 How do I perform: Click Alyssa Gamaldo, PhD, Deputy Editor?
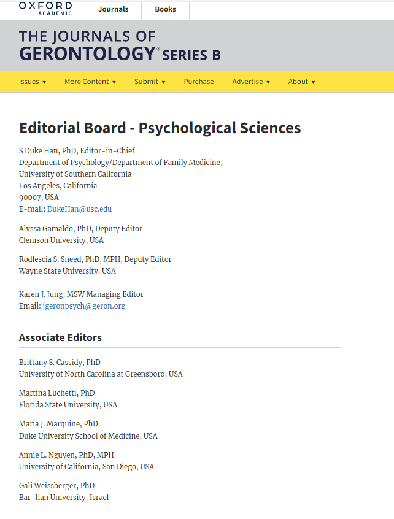[x=80, y=229]
